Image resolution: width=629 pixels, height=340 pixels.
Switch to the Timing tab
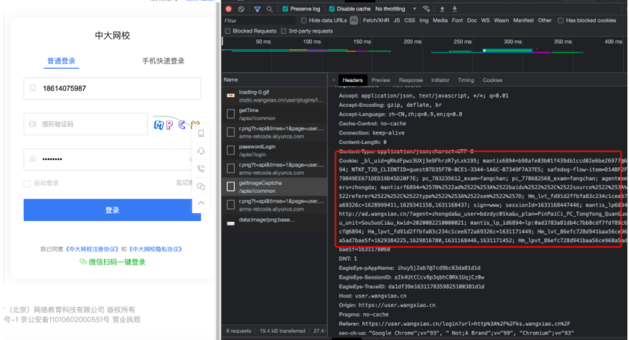pos(466,80)
